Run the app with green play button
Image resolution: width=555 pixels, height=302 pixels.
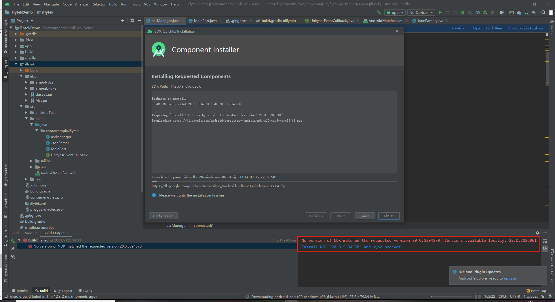[x=440, y=12]
